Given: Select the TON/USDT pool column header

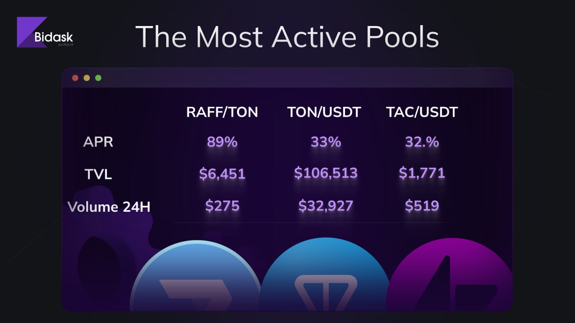Looking at the screenshot, I should (x=324, y=112).
